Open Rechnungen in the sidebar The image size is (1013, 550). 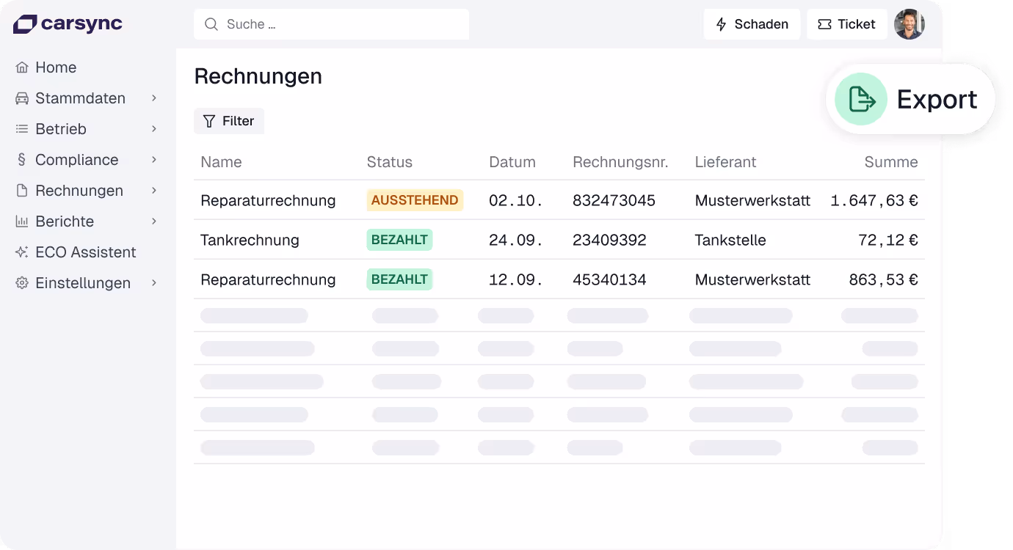coord(79,191)
